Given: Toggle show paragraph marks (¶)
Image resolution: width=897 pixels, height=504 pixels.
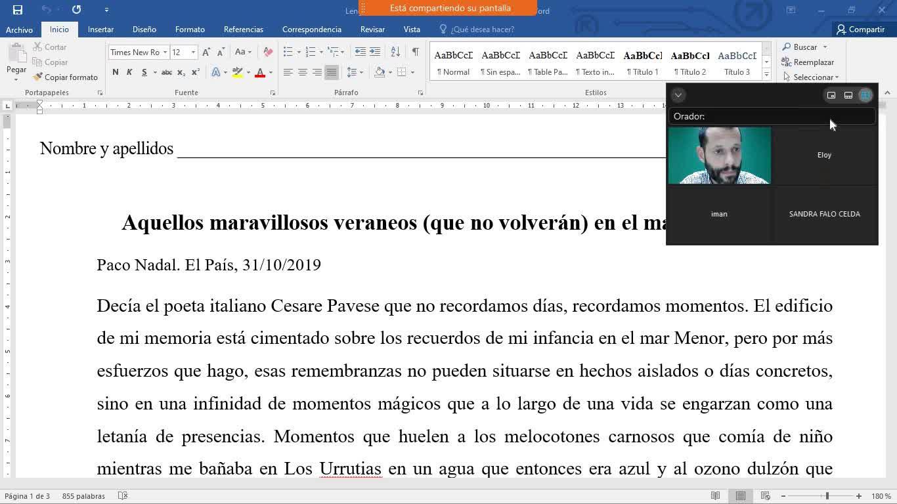Looking at the screenshot, I should click(415, 52).
